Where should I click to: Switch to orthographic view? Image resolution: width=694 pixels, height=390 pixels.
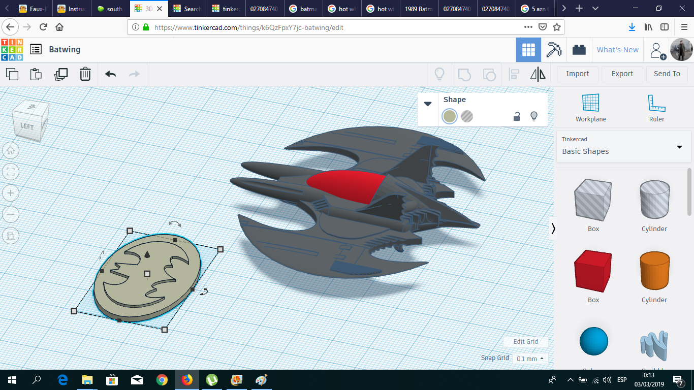[x=11, y=236]
